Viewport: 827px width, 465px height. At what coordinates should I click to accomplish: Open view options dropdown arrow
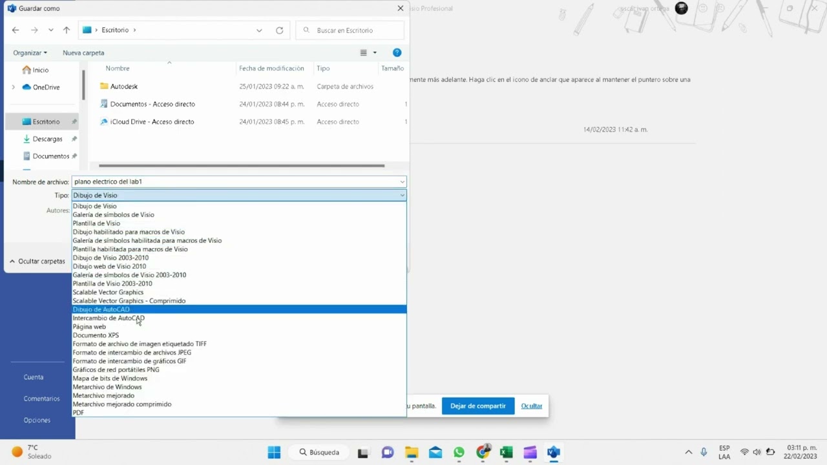(x=375, y=53)
